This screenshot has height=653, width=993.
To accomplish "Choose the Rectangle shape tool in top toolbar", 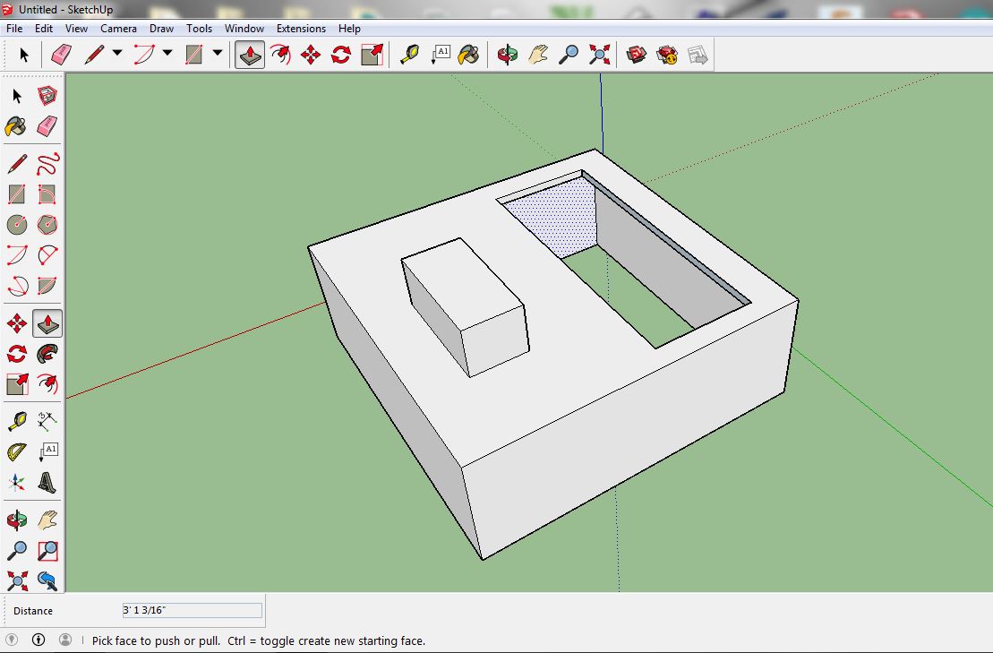I will click(x=193, y=55).
